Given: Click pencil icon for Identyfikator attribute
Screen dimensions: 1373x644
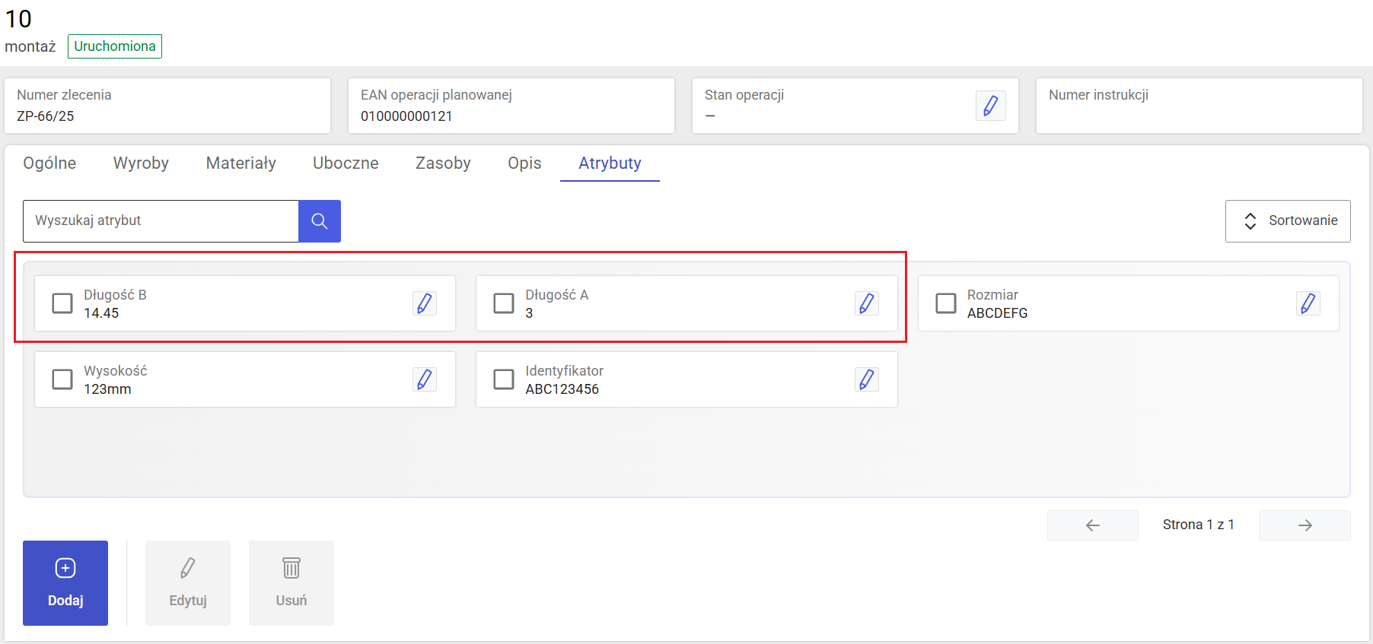Looking at the screenshot, I should [x=866, y=379].
